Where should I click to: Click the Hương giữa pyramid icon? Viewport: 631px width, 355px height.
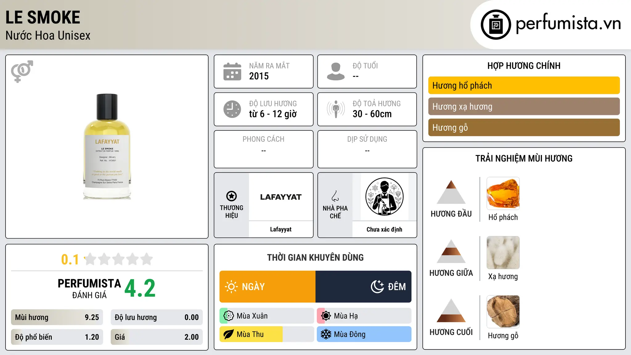[451, 251]
